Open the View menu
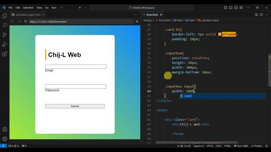Viewport: 271px width, 152px height. click(39, 8)
